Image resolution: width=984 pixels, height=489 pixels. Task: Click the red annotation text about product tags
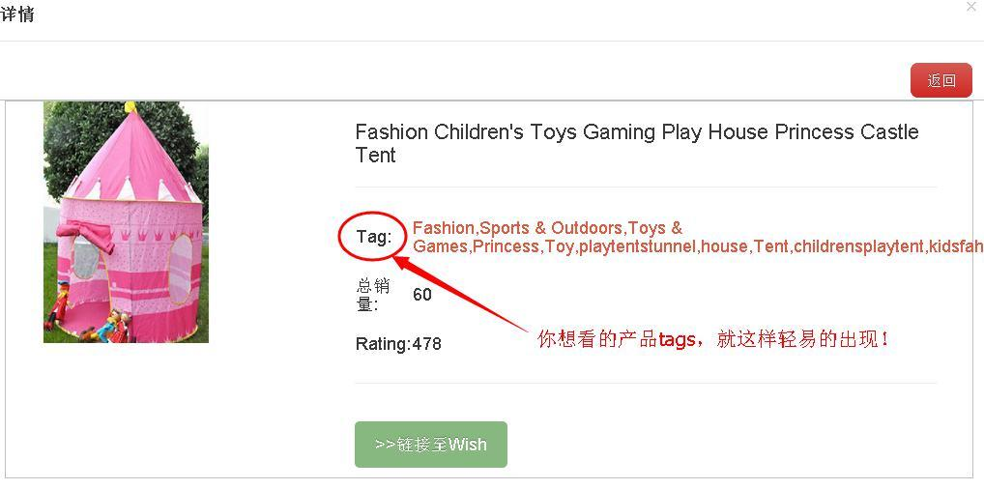712,339
